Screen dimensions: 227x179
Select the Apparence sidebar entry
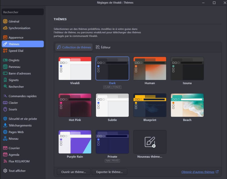tap(16, 37)
